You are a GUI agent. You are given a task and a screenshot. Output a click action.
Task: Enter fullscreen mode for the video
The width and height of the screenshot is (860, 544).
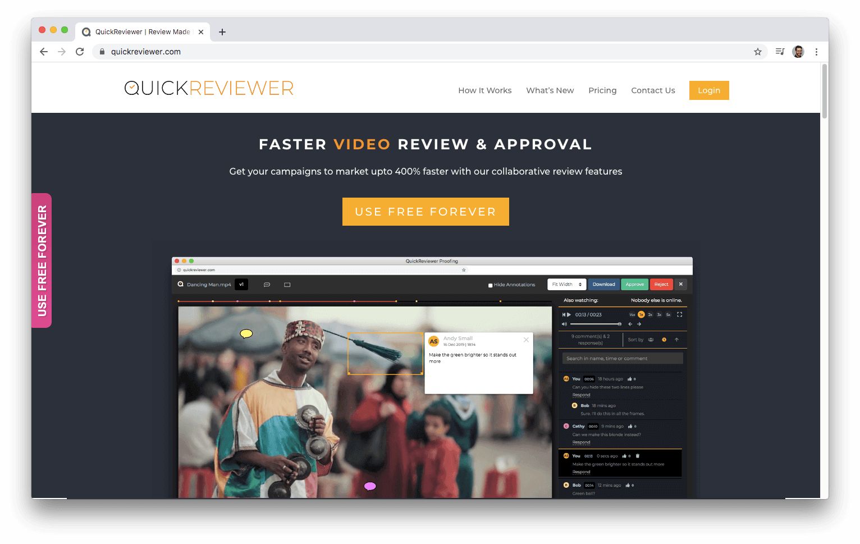tap(680, 315)
